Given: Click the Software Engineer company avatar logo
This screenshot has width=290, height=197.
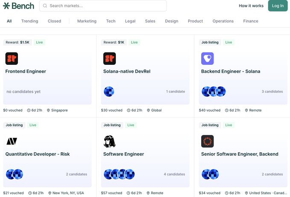Looking at the screenshot, I should 109,141.
